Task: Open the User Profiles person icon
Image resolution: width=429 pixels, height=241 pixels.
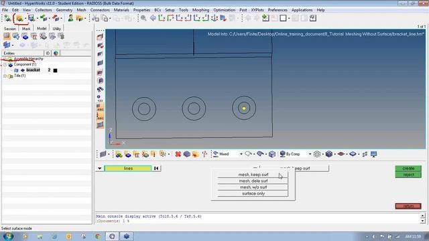Action: 70,18
